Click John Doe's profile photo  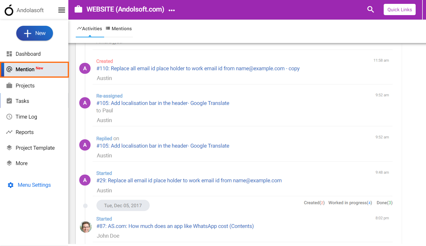coord(85,227)
